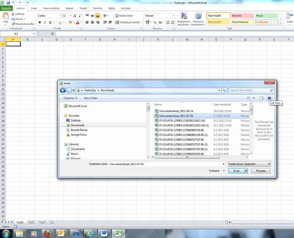The image size is (294, 238).
Task: Click the Peruuta cancel button
Action: tap(261, 171)
